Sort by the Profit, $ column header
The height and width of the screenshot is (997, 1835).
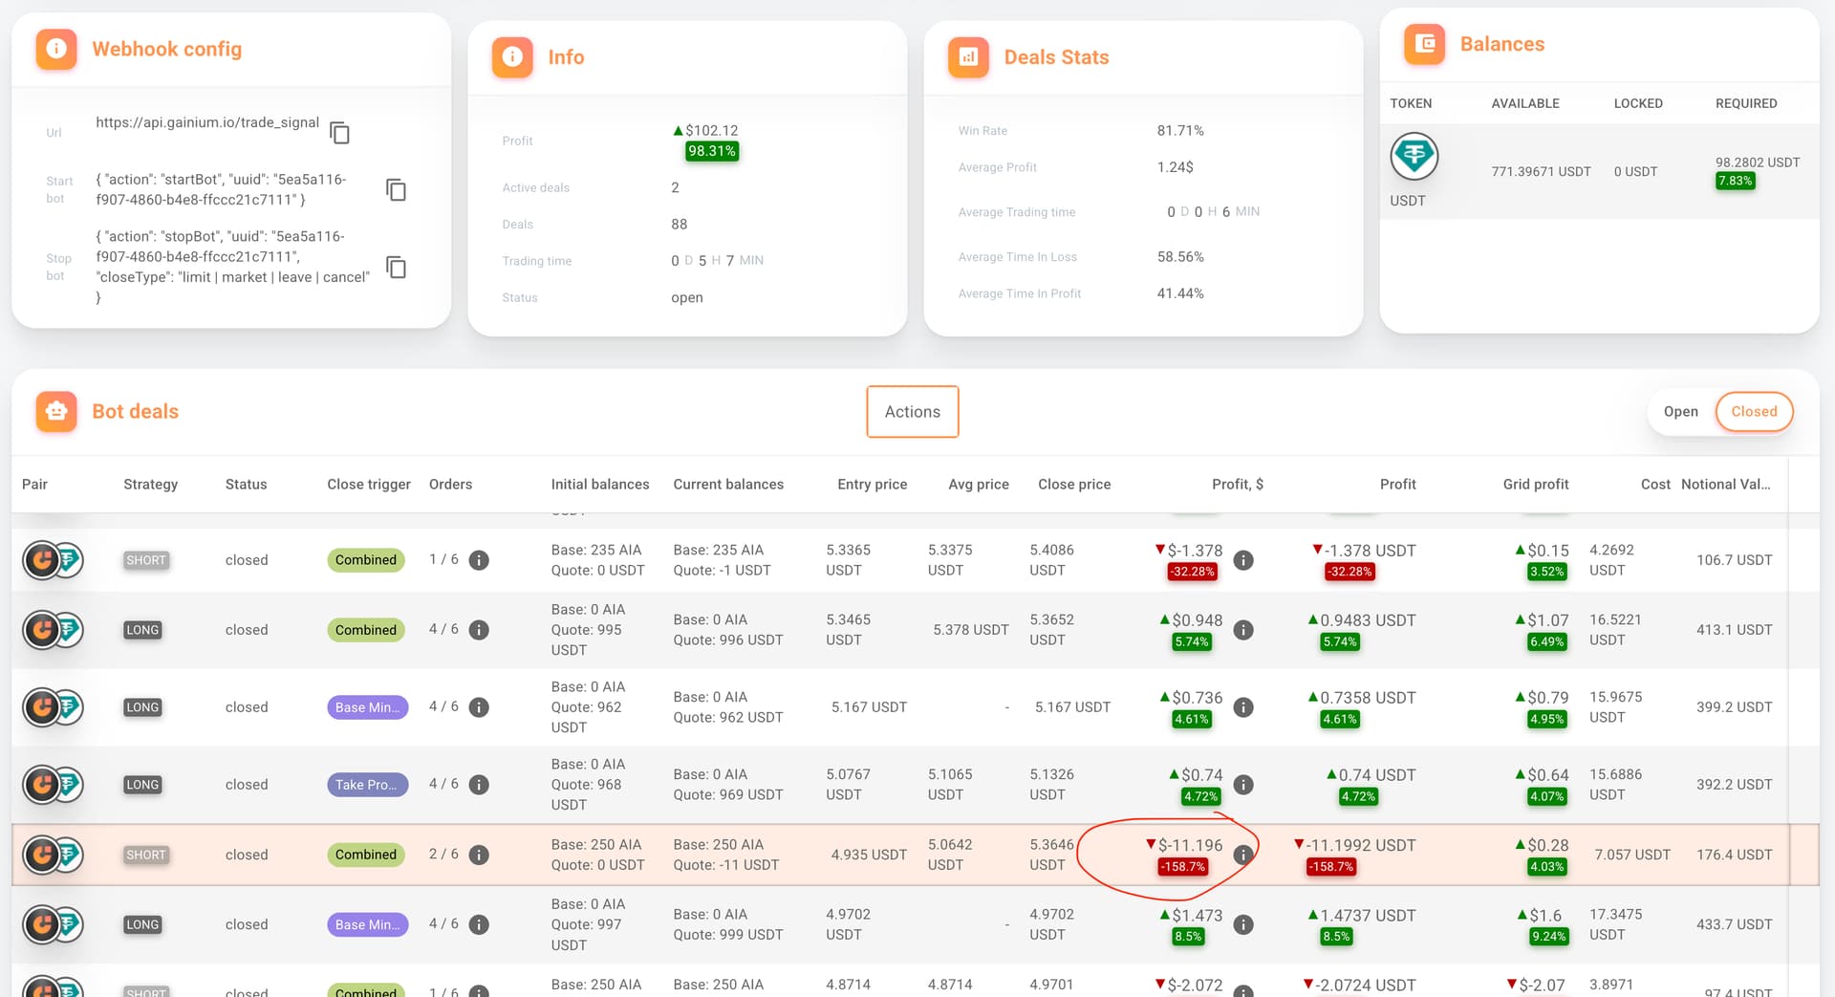[1237, 485]
